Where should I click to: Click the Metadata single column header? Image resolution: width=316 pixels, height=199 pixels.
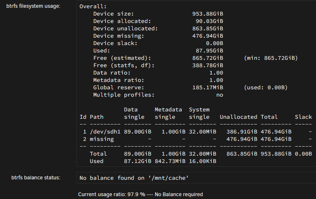(168, 113)
